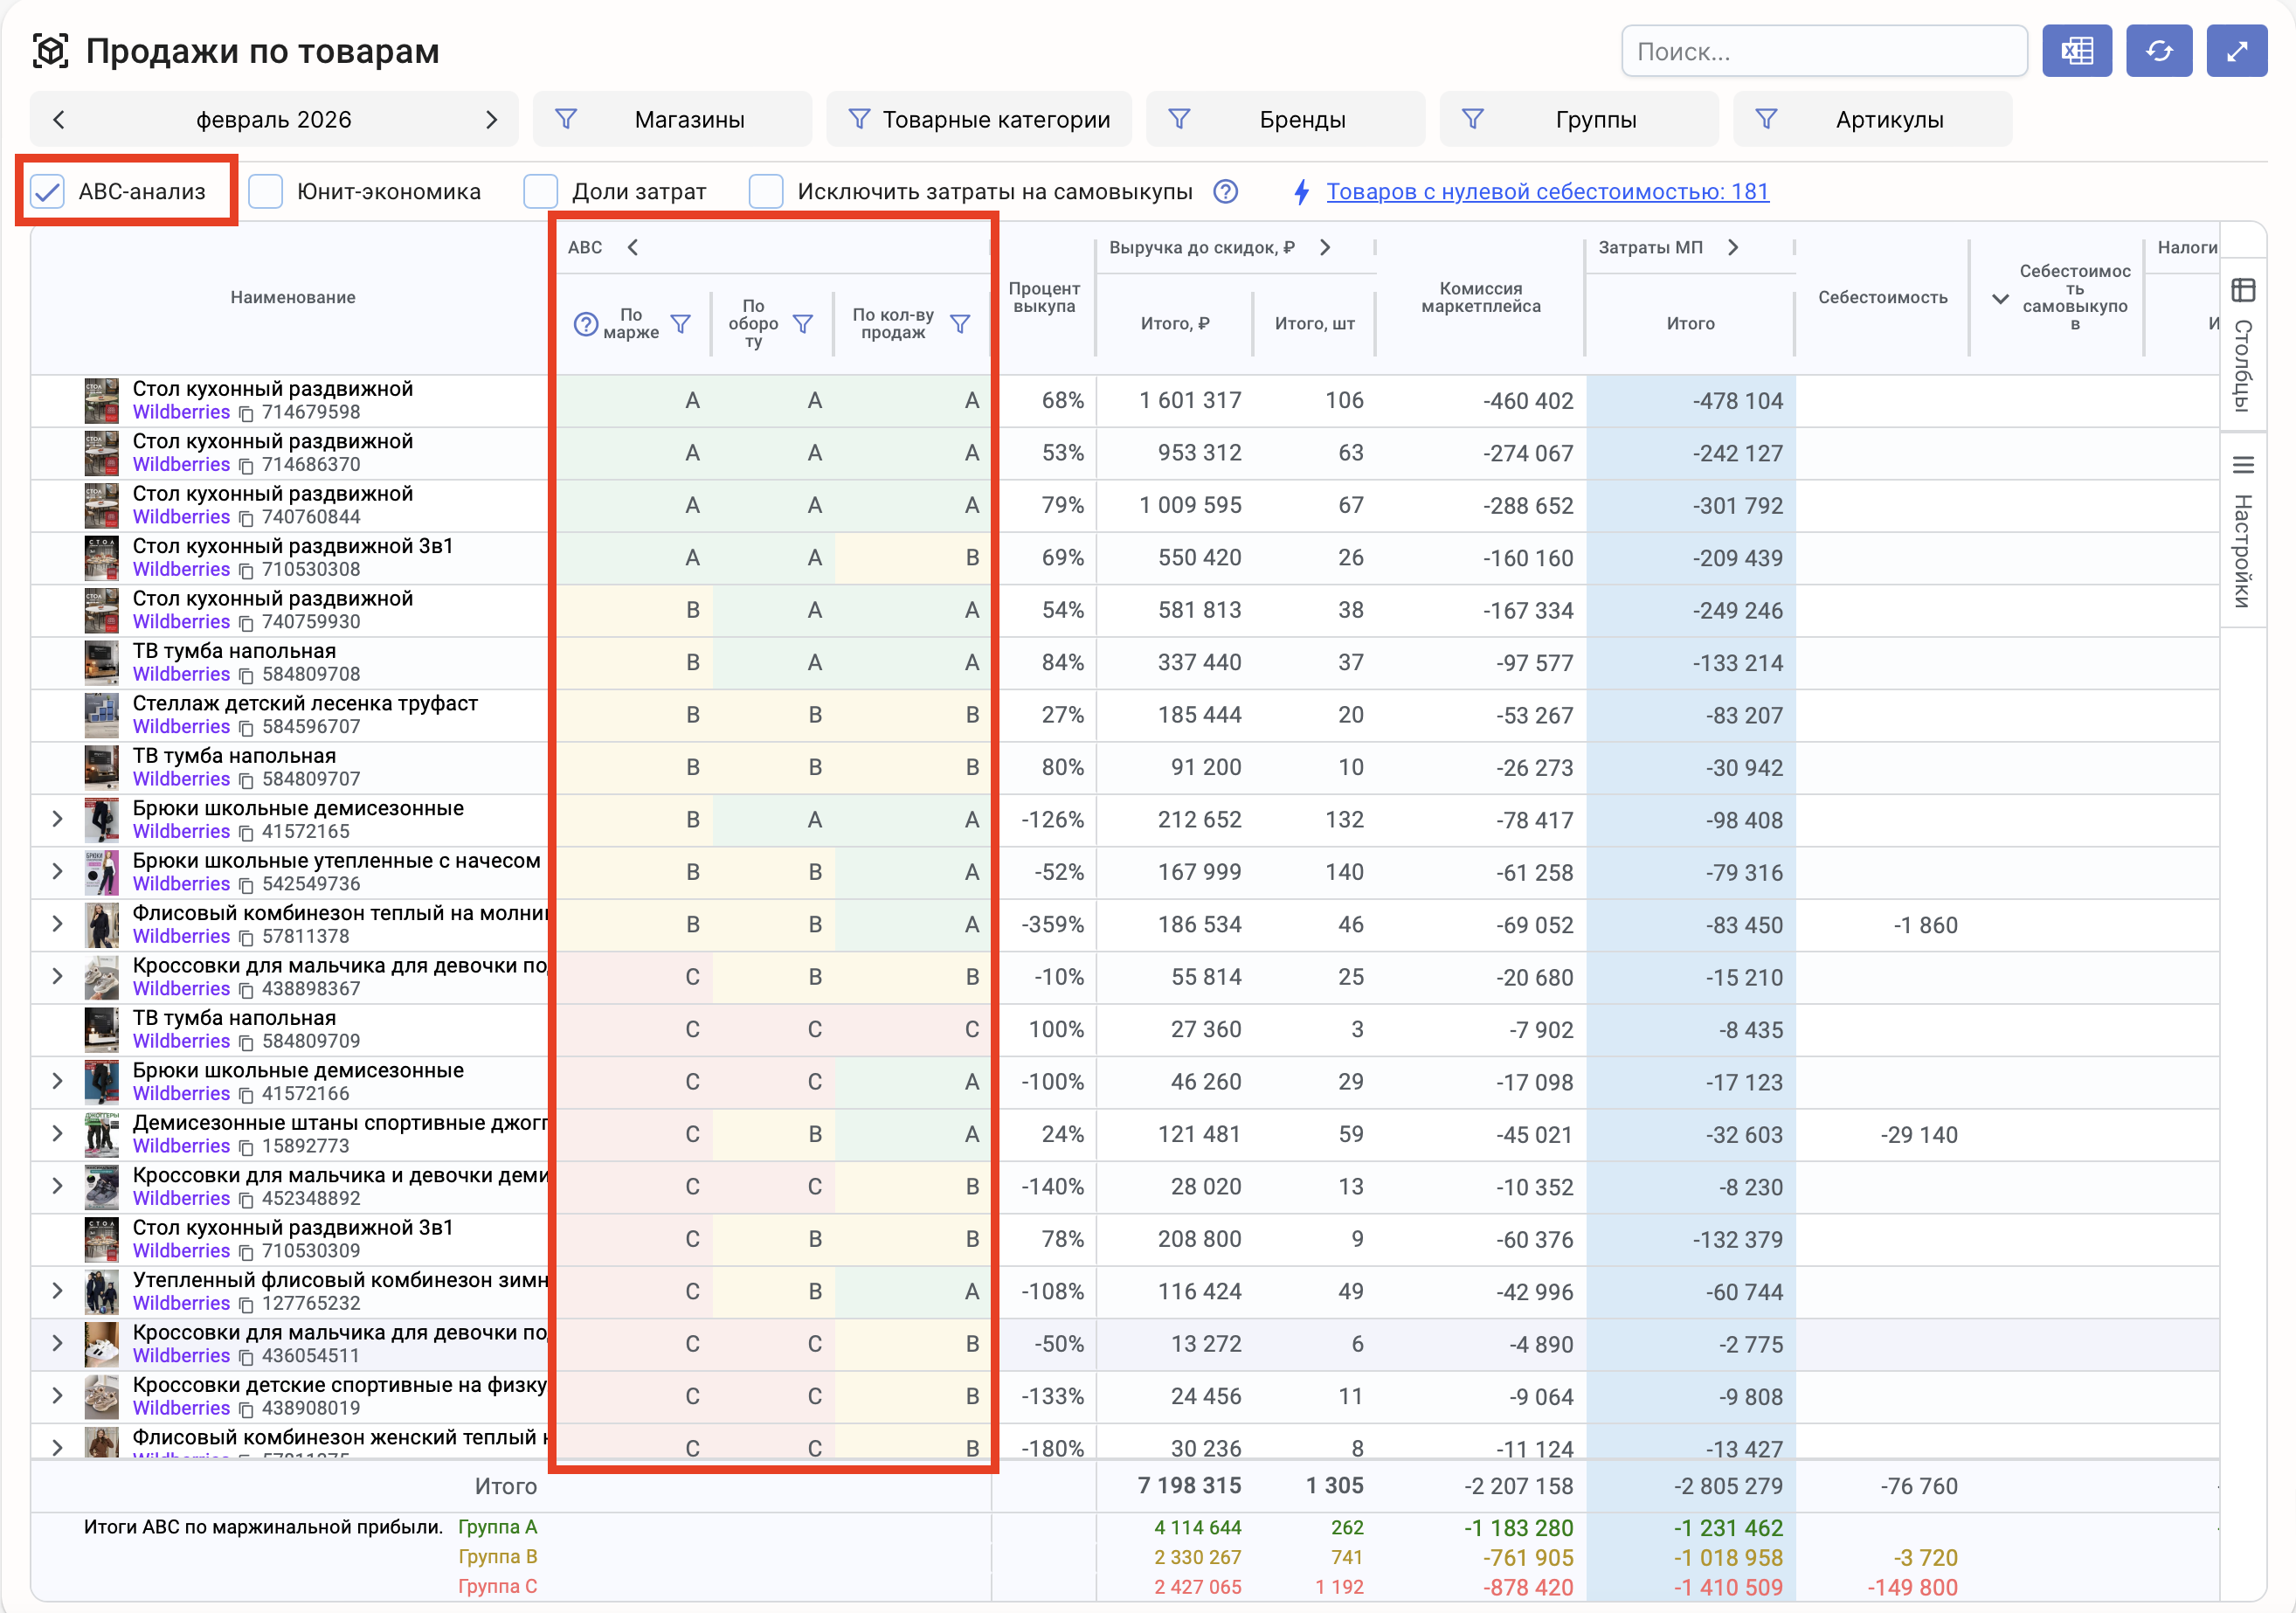2296x1613 pixels.
Task: Click help icon next to Исключить затраты на самовыкупы
Action: coord(1225,191)
